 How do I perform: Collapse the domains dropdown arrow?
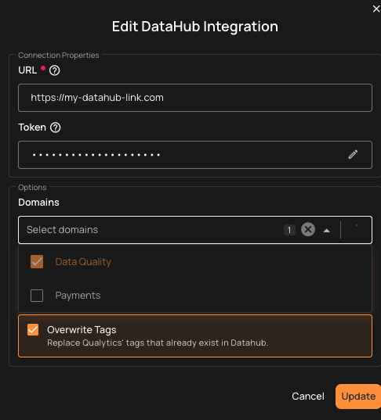326,231
